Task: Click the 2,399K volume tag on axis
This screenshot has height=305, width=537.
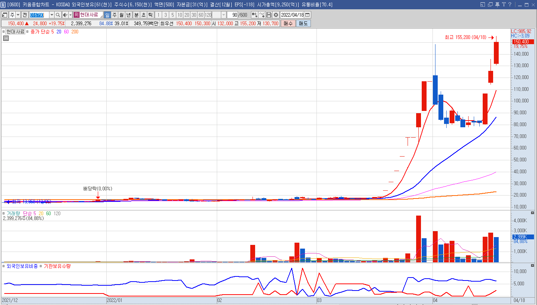Action: 523,237
